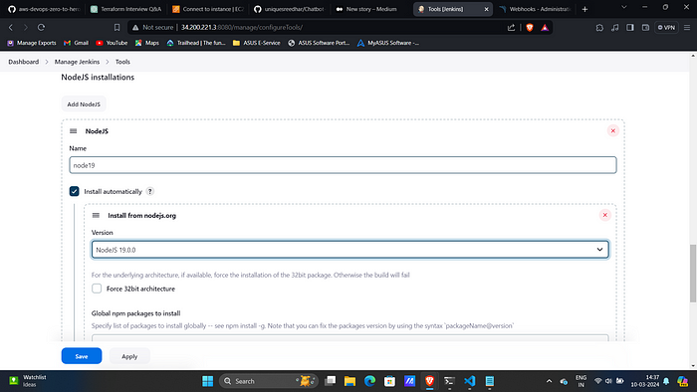Switch to Connect to instance EC2 tab
The image size is (697, 392).
click(208, 9)
